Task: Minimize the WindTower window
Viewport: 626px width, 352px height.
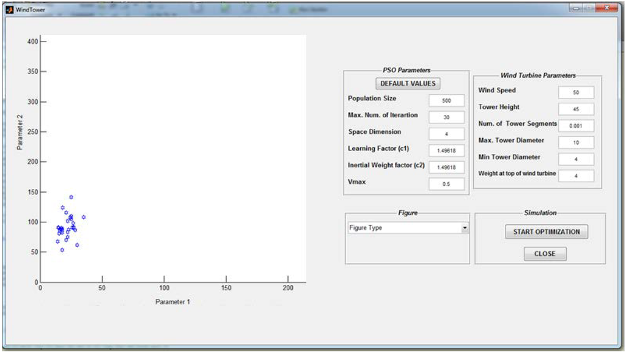Action: pos(576,8)
